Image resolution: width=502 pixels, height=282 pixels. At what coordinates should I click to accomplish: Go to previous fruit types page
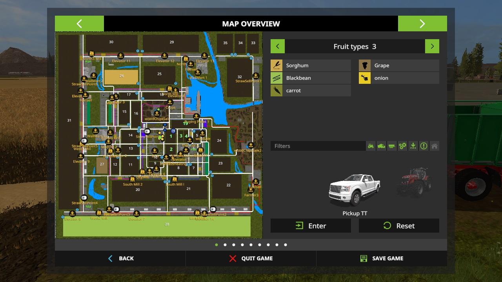(278, 46)
